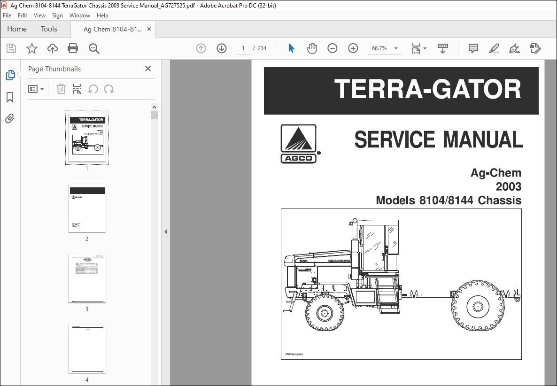The width and height of the screenshot is (557, 386).
Task: Select page 3 thumbnail
Action: [87, 278]
